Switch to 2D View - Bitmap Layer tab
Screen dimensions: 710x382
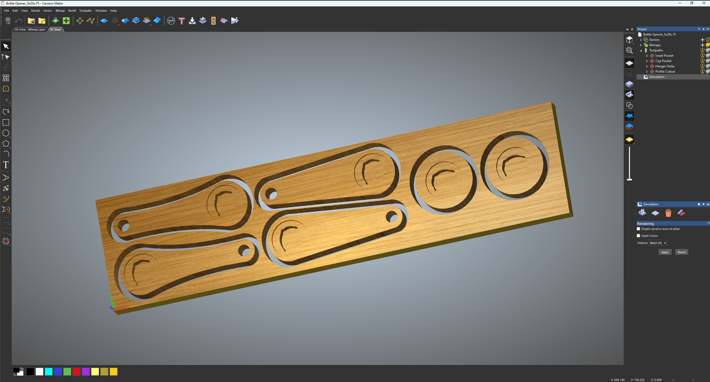[x=29, y=29]
